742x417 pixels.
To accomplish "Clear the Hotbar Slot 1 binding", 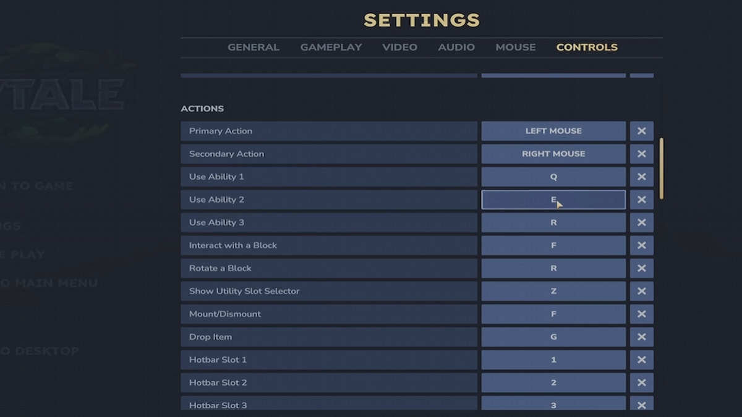I will [x=641, y=360].
